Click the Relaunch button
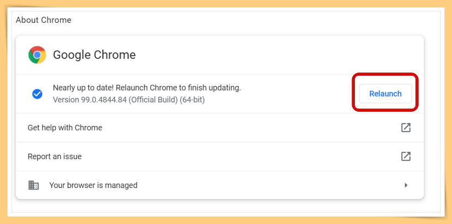This screenshot has width=452, height=224. click(385, 94)
